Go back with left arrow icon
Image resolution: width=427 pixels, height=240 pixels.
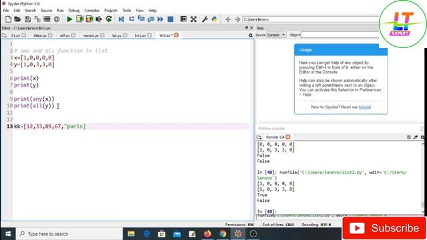pyautogui.click(x=228, y=19)
